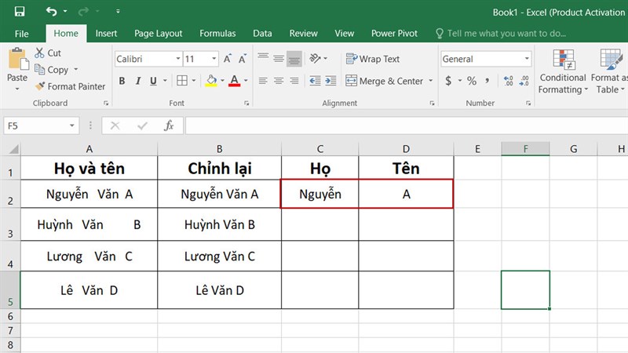Apply the yellow Fill Color bucket
The height and width of the screenshot is (353, 628).
click(x=211, y=81)
